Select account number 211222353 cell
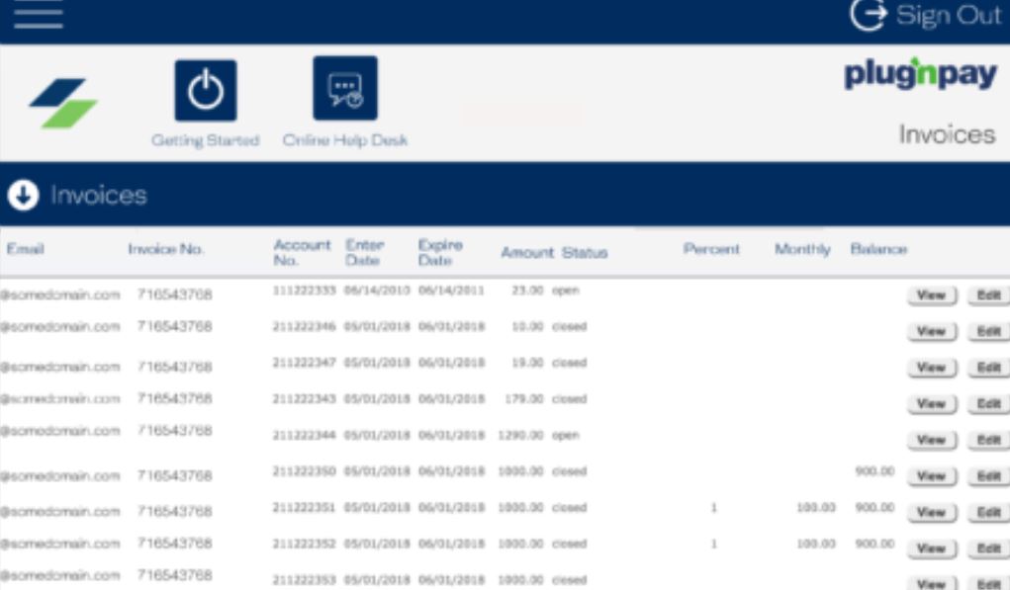The image size is (1010, 590). click(x=304, y=580)
